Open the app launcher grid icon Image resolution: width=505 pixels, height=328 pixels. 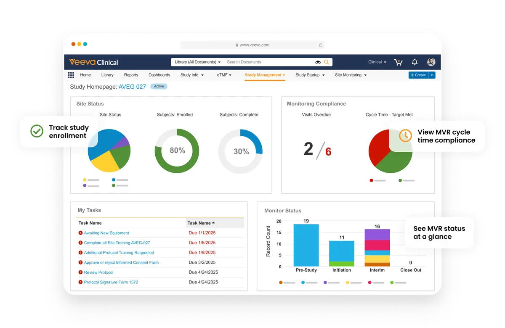tap(71, 75)
